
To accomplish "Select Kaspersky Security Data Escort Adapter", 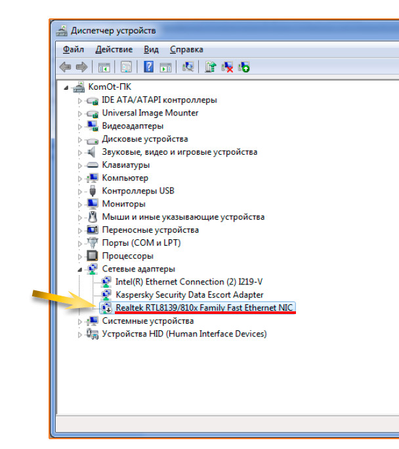I will click(189, 295).
